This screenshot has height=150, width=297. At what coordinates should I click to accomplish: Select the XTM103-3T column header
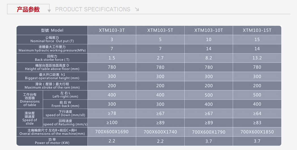pyautogui.click(x=112, y=30)
